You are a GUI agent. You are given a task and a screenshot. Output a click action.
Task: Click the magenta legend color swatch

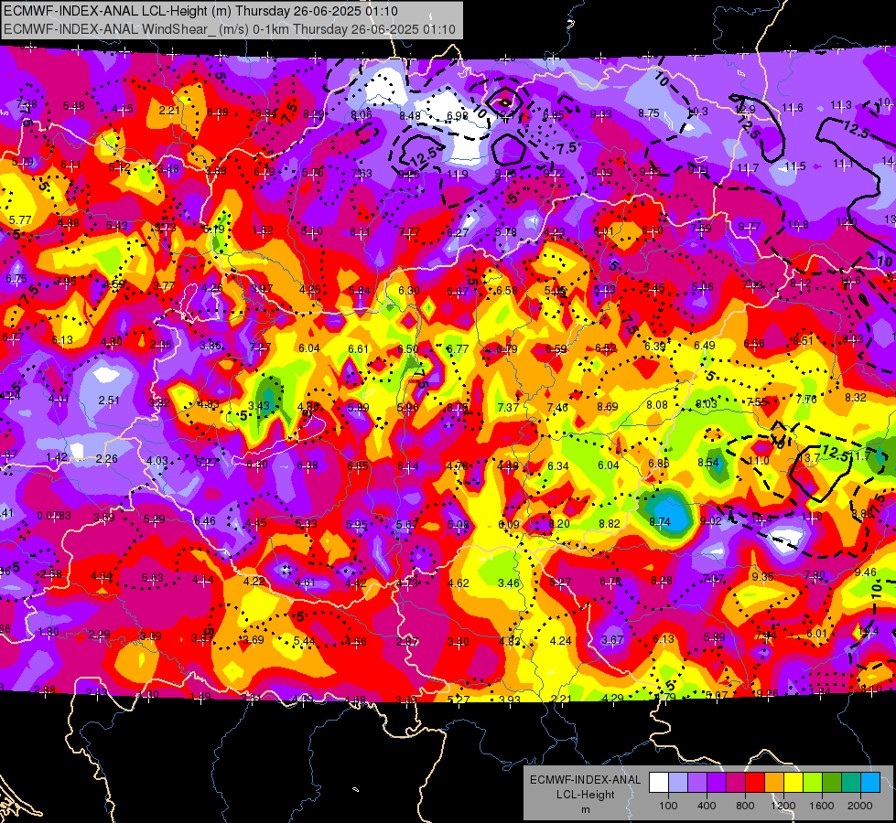click(x=736, y=783)
